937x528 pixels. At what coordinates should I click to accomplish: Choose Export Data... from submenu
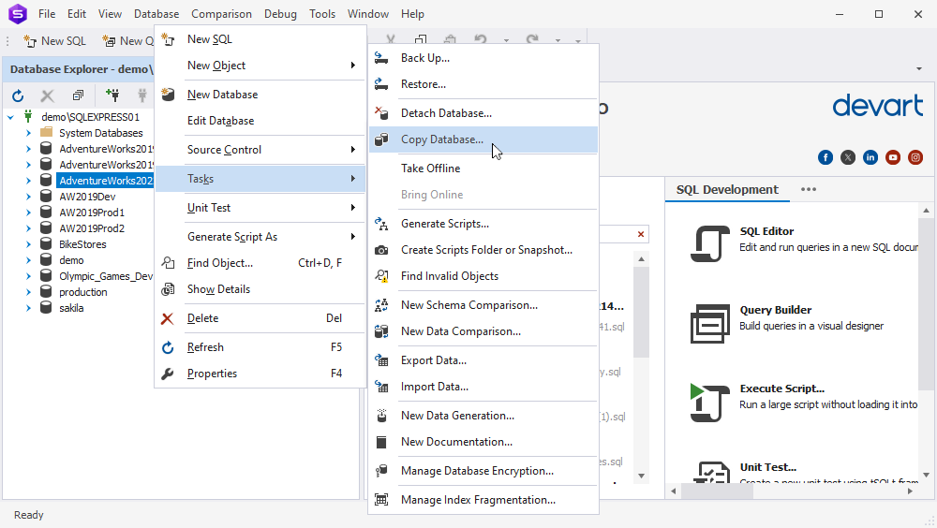pyautogui.click(x=483, y=360)
